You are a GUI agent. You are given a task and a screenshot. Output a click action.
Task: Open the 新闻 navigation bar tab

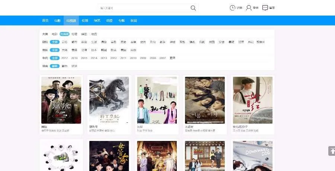coord(134,21)
